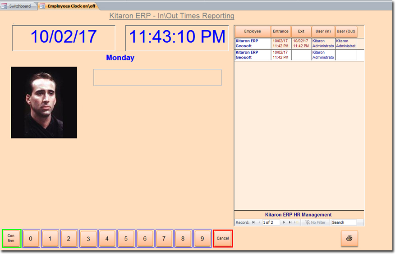Click the printer icon button

tap(349, 238)
